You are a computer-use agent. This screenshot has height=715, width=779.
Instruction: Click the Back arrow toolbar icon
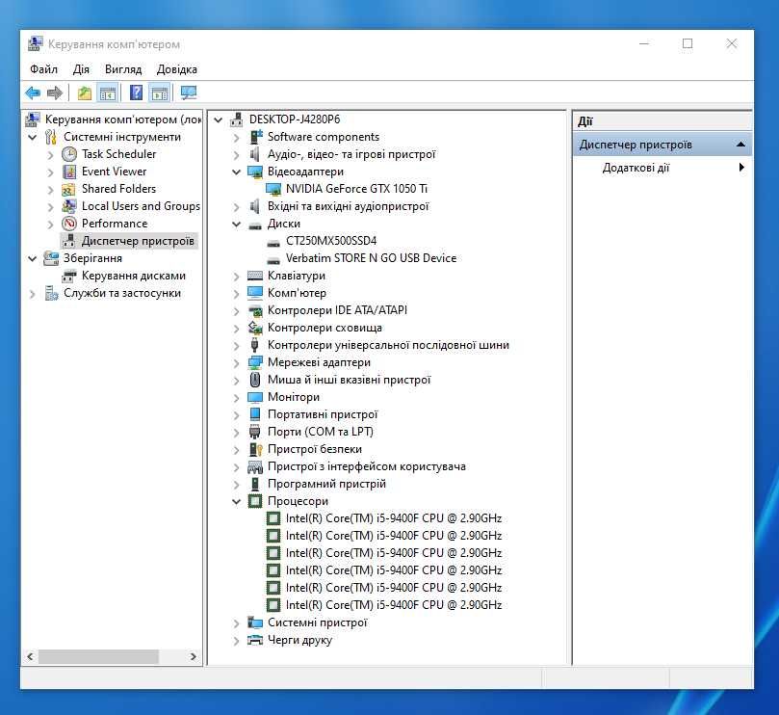(33, 93)
